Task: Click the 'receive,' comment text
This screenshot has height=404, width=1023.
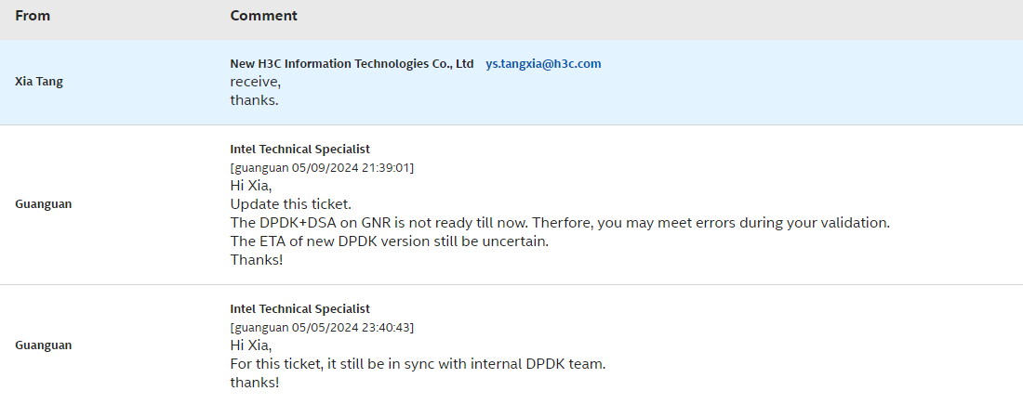Action: click(255, 82)
